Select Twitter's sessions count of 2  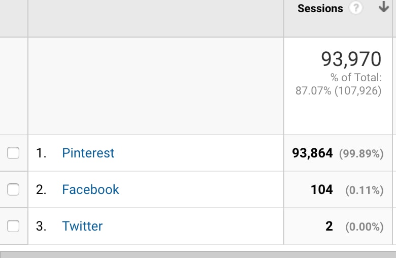point(329,226)
